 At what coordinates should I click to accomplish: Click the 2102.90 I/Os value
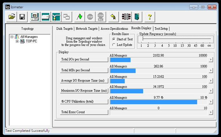coord(158,55)
